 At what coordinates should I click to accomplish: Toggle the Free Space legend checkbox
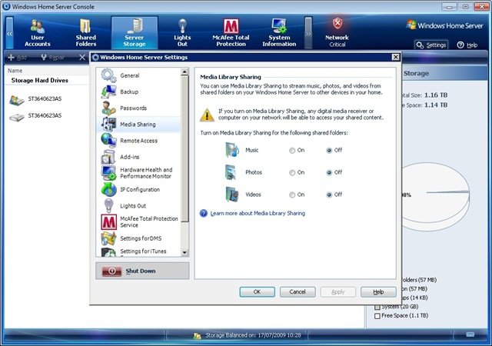click(x=377, y=316)
